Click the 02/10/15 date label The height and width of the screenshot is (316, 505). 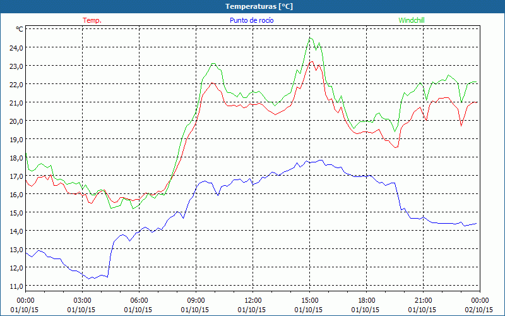(x=478, y=310)
